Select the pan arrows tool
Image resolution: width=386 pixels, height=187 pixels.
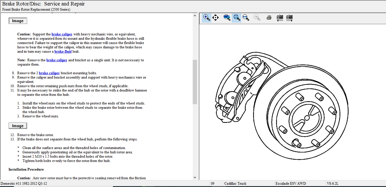pos(215,18)
